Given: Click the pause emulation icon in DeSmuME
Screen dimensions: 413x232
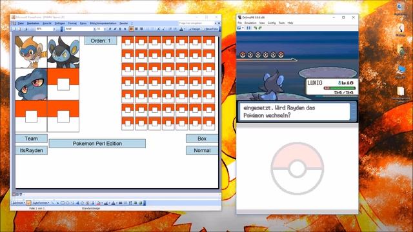Looking at the screenshot, I should [x=248, y=28].
